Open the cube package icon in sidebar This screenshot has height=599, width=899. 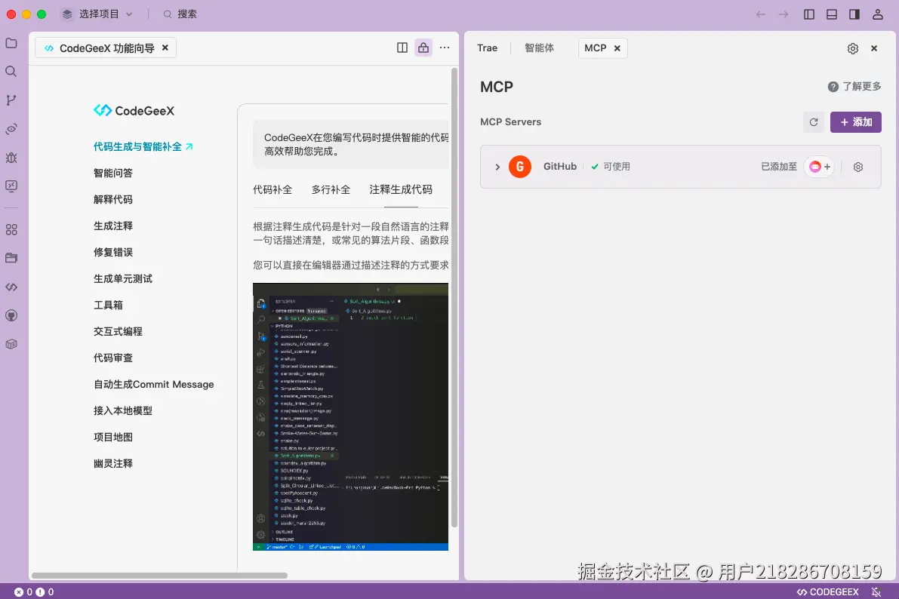[x=11, y=344]
